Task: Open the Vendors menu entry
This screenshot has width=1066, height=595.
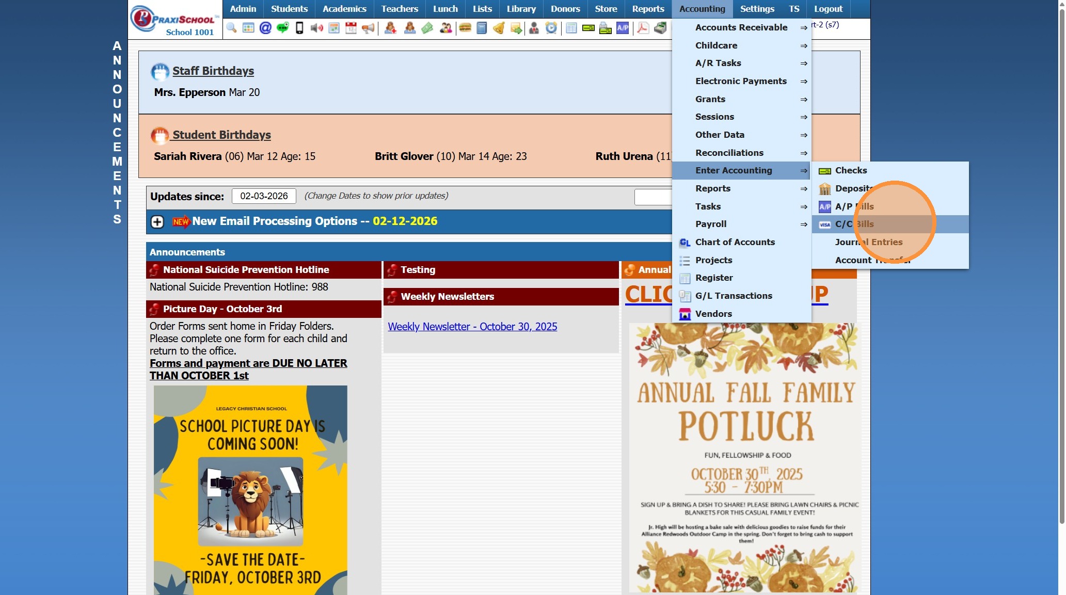Action: (713, 314)
